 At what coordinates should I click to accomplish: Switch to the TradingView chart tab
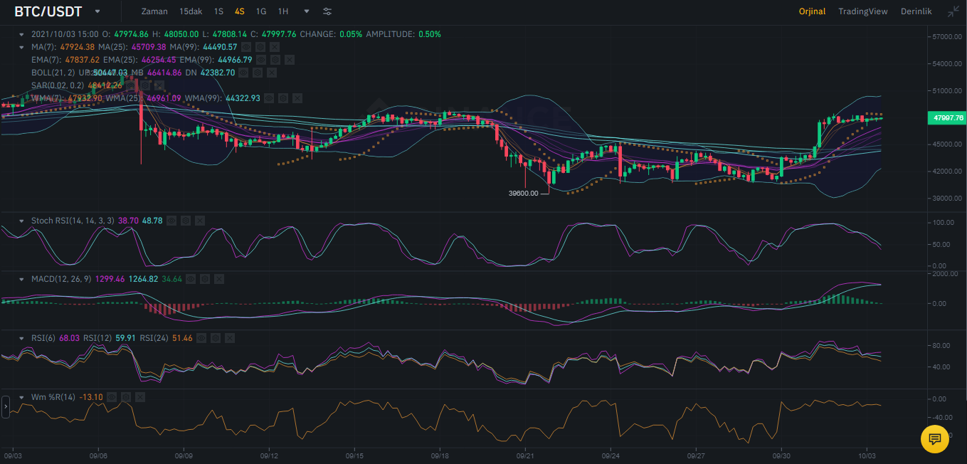tap(862, 11)
